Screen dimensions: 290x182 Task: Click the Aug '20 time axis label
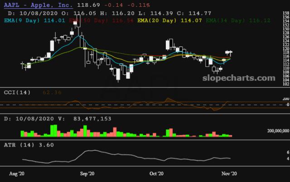17,174
